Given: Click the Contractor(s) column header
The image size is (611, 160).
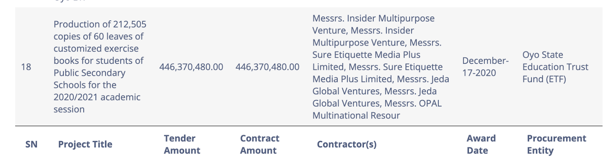Looking at the screenshot, I should pyautogui.click(x=347, y=144).
